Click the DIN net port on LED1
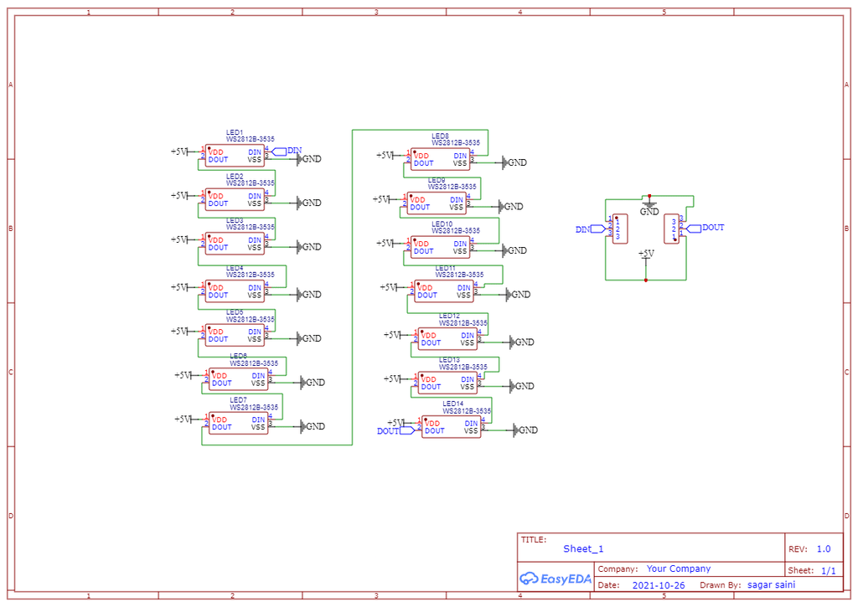This screenshot has height=607, width=858. click(x=279, y=152)
